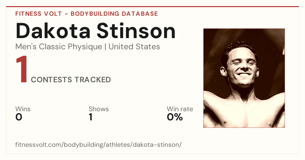Click the 'Win rate' stat label
Image resolution: width=305 pixels, height=160 pixels.
[180, 109]
